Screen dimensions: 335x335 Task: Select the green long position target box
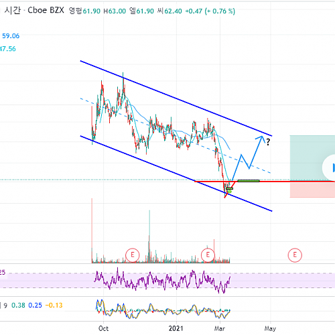coord(312,158)
